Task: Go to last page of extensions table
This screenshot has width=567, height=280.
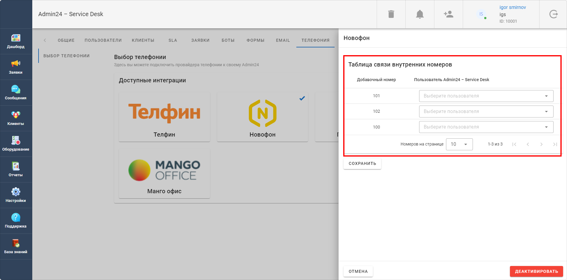Action: pyautogui.click(x=555, y=144)
